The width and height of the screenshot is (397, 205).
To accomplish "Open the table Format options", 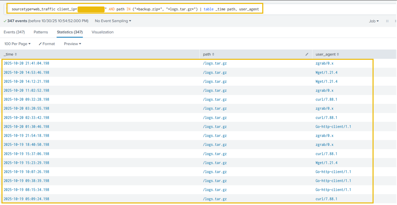I will tap(47, 44).
